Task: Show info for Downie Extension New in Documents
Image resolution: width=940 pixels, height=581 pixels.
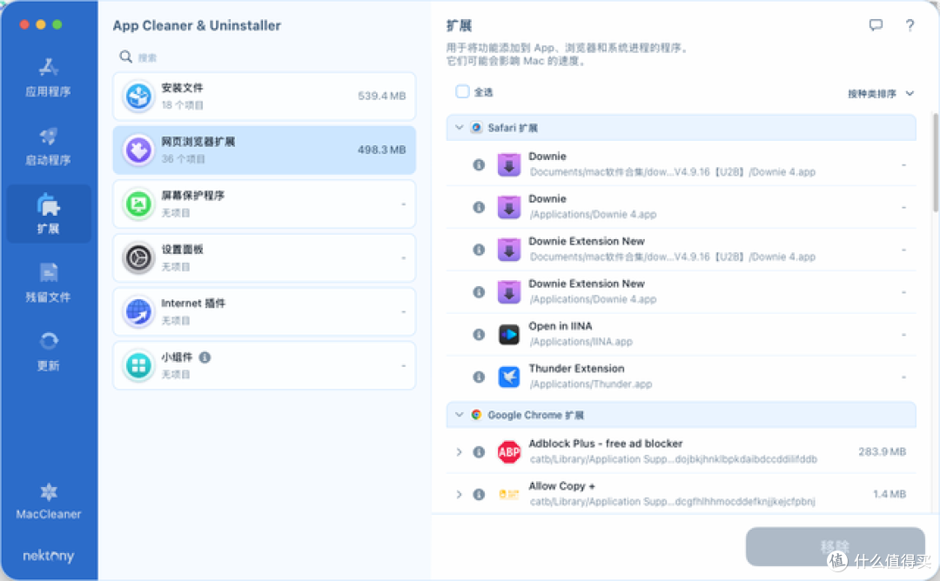Action: pyautogui.click(x=479, y=250)
